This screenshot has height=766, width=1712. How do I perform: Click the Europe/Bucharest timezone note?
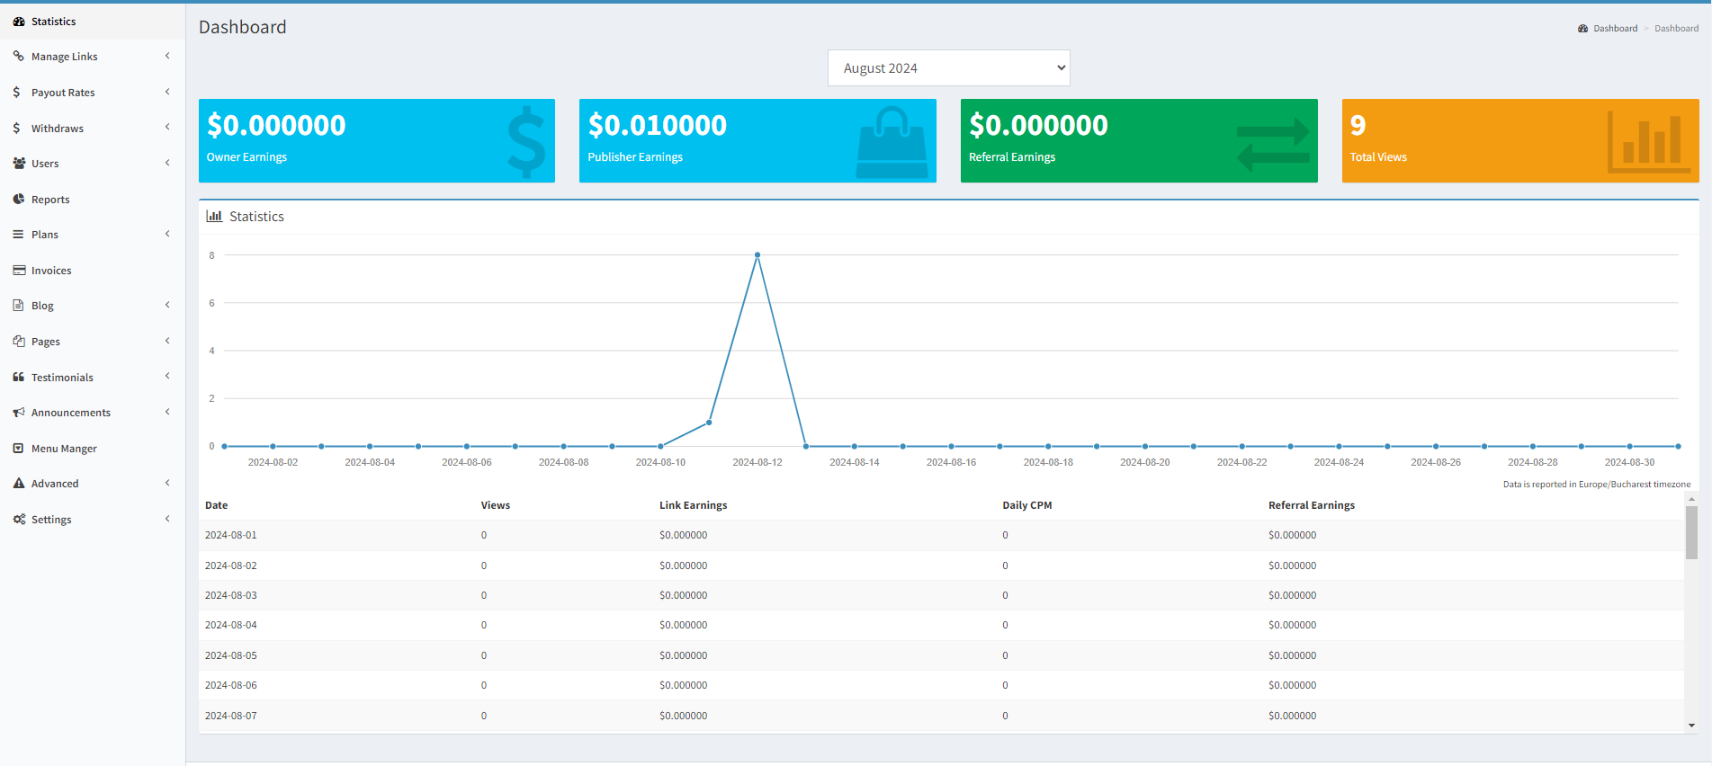1597,485
